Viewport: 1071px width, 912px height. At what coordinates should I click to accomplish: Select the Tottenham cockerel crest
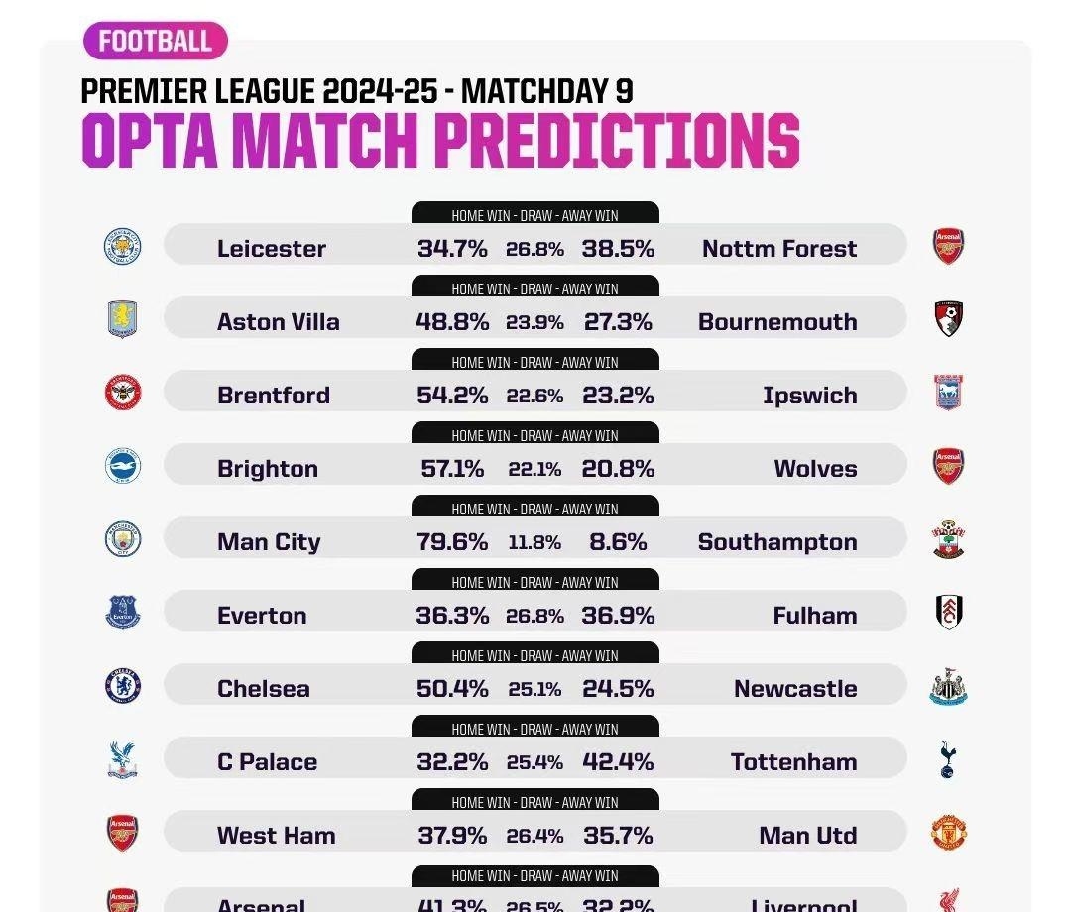pyautogui.click(x=949, y=759)
